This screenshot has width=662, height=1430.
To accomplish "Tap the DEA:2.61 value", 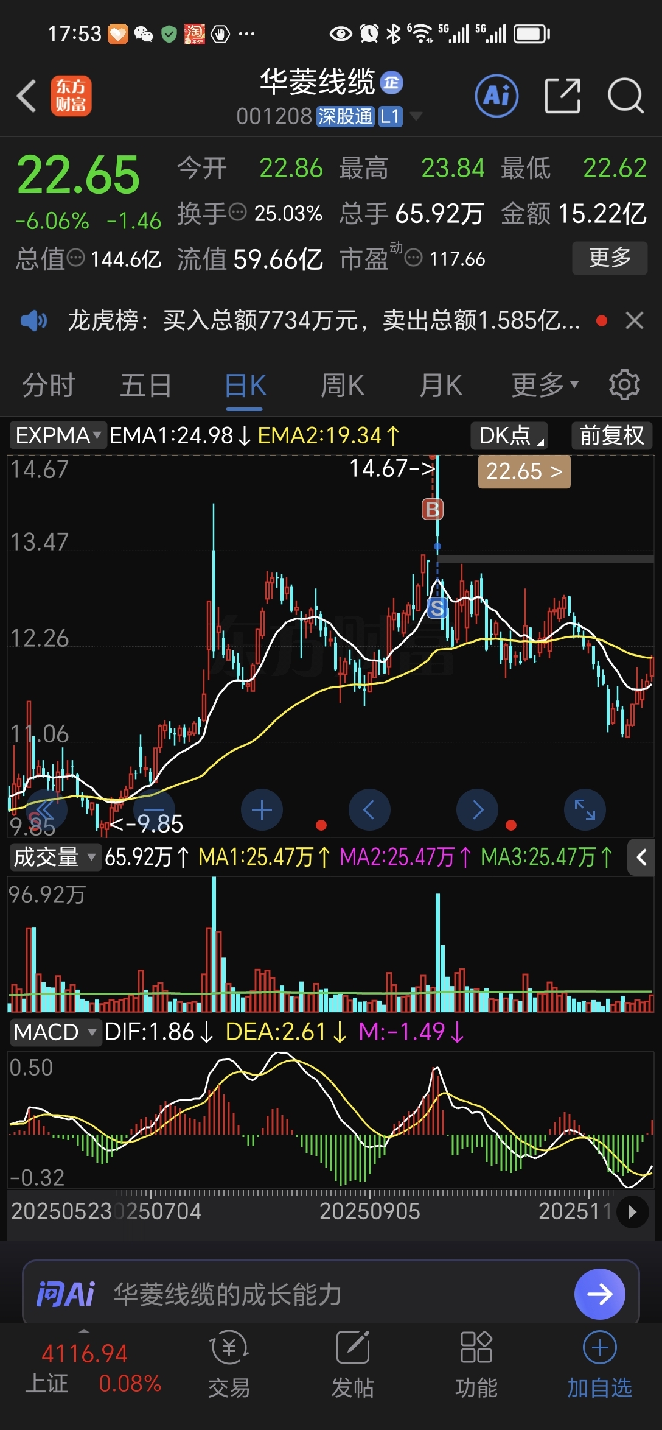I will tap(286, 1032).
